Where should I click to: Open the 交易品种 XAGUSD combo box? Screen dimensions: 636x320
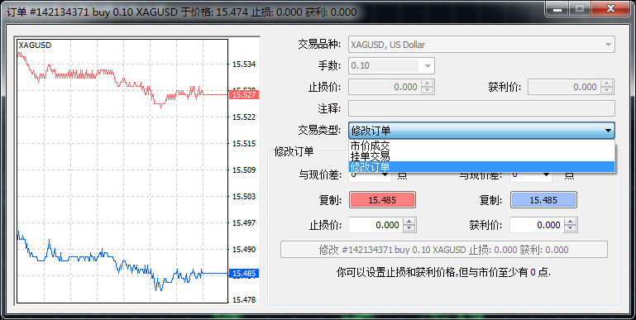pyautogui.click(x=481, y=45)
